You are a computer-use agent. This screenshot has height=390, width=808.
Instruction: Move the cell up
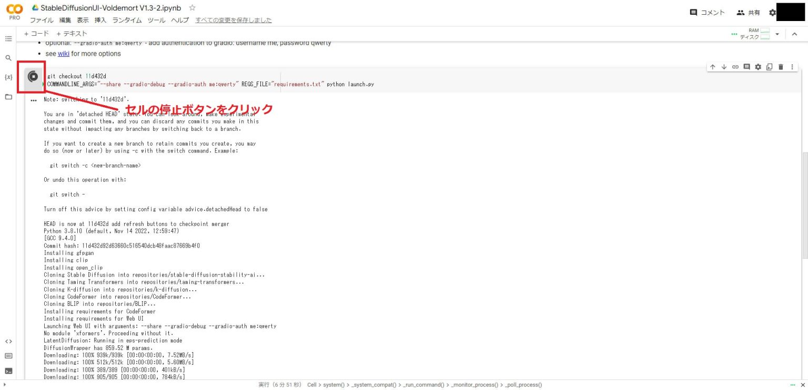pyautogui.click(x=713, y=67)
